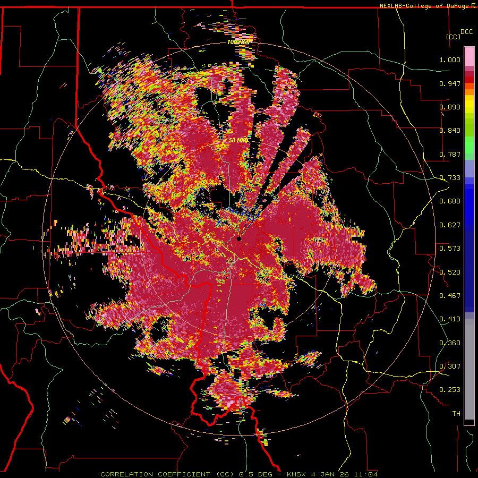478x478 pixels.
Task: Select the 0.253 scale value
Action: (450, 390)
